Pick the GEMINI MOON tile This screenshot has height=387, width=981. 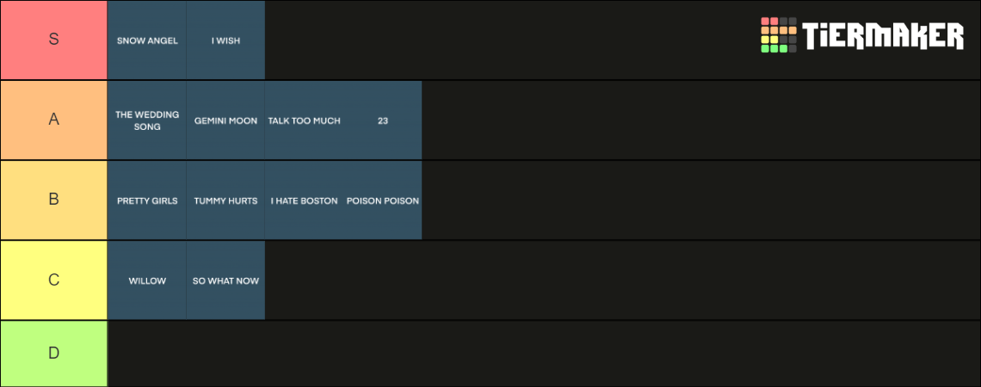tap(225, 120)
